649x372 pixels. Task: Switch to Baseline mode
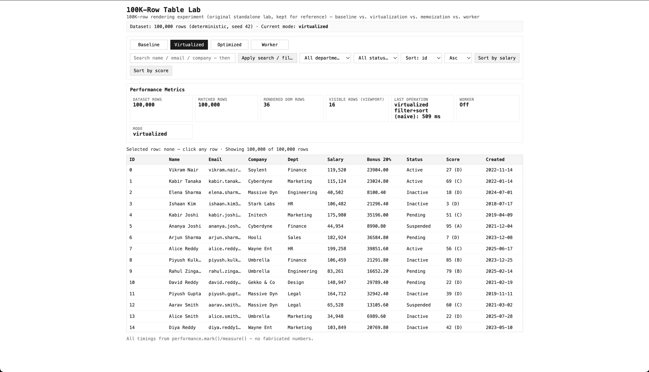(x=149, y=45)
